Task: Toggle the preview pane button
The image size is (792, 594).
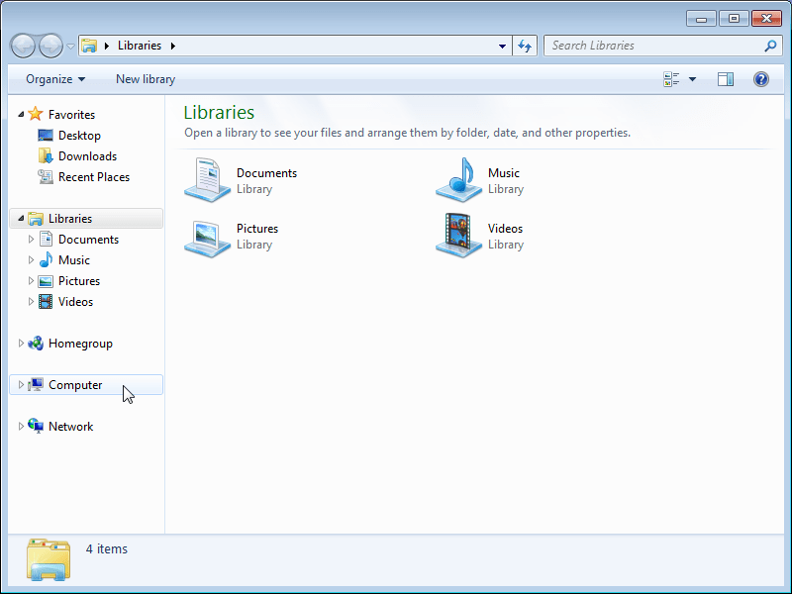Action: tap(726, 79)
